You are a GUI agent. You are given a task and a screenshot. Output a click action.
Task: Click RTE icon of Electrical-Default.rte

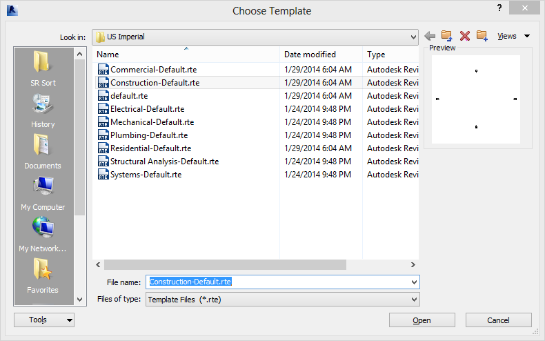pyautogui.click(x=103, y=109)
